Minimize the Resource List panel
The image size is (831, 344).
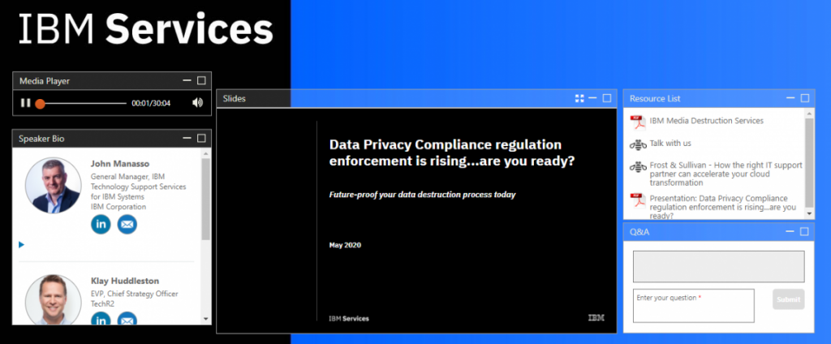790,98
